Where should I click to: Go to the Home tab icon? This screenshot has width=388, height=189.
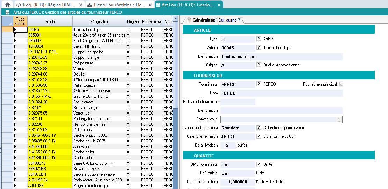(7, 5)
